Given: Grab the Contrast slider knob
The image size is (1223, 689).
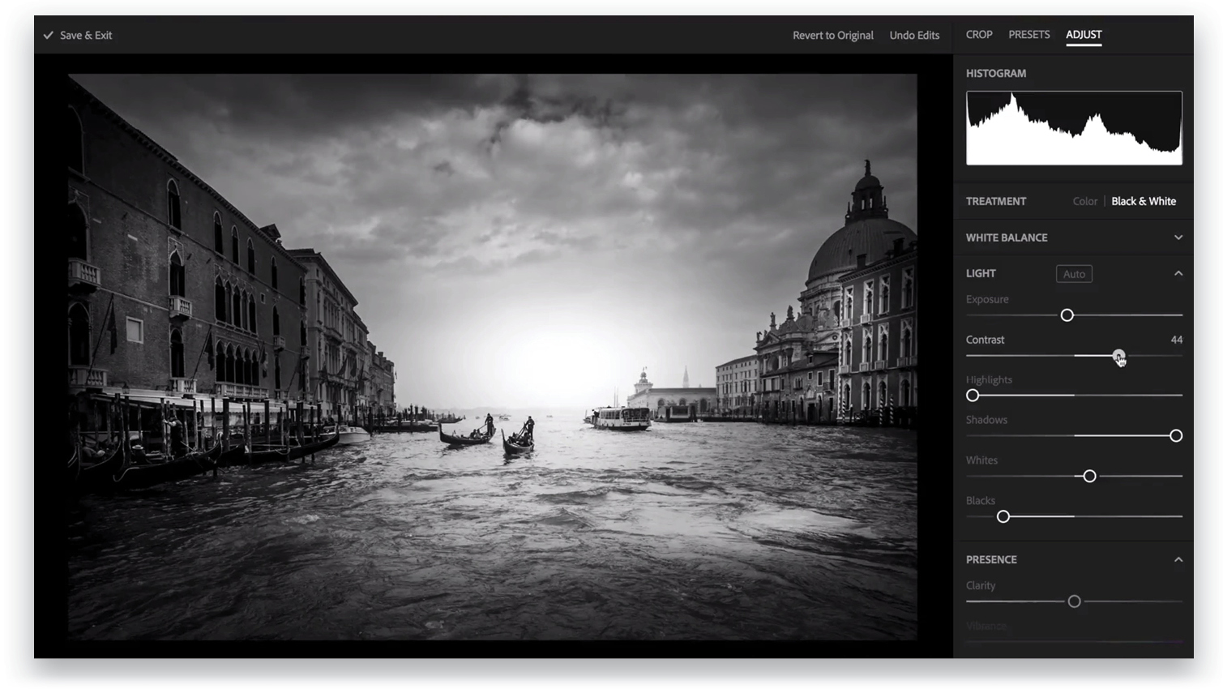Looking at the screenshot, I should [1118, 355].
